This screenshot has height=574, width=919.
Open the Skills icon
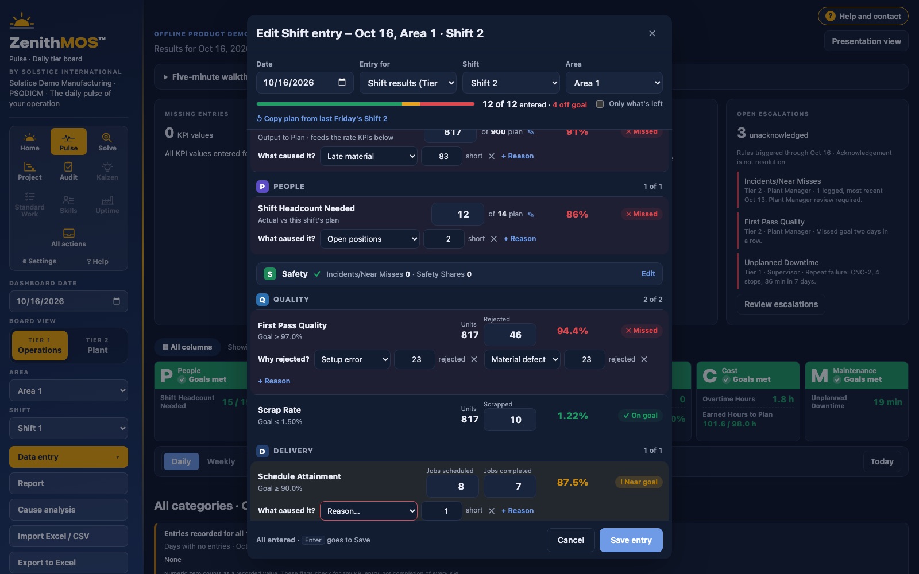point(68,204)
